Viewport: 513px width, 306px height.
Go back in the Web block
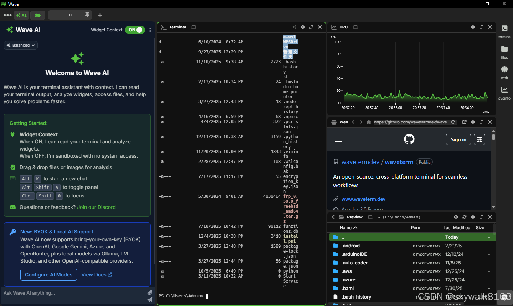tap(353, 122)
